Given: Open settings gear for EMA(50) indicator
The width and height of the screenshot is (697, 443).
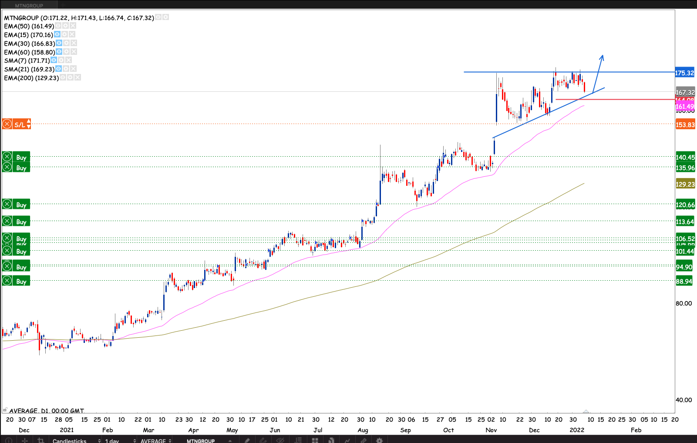Looking at the screenshot, I should tap(65, 26).
